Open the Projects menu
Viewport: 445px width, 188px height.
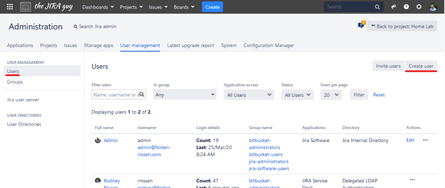(x=131, y=7)
